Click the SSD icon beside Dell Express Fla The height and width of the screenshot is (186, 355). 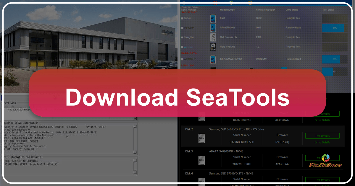point(212,37)
